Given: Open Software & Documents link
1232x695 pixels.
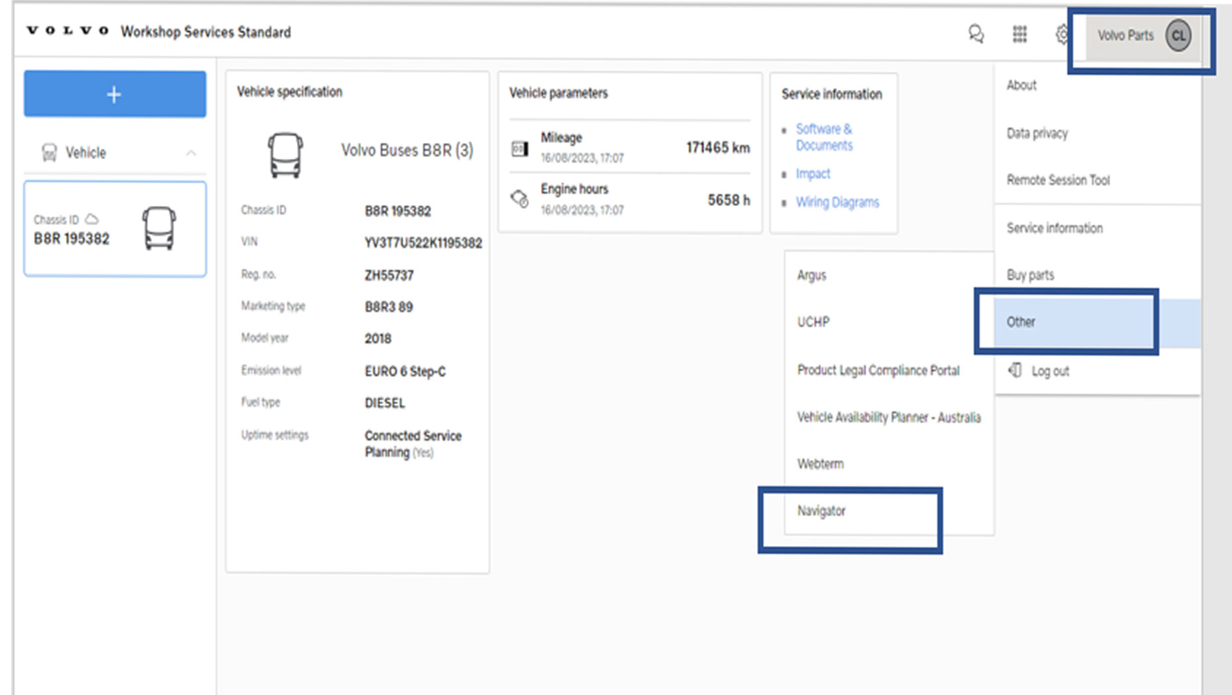Looking at the screenshot, I should (x=824, y=137).
